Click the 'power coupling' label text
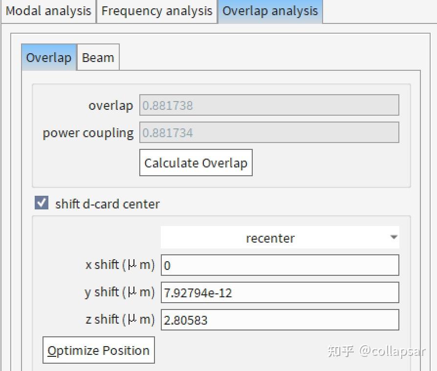The image size is (437, 371). (x=88, y=133)
